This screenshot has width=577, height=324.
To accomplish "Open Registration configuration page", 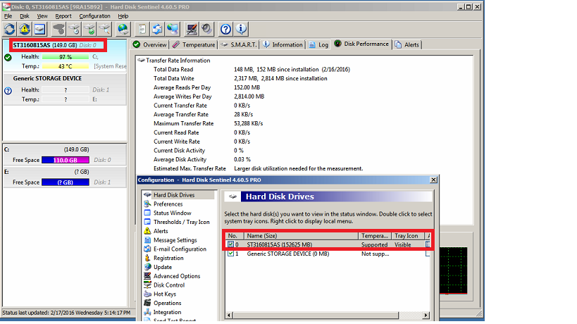I will [168, 258].
